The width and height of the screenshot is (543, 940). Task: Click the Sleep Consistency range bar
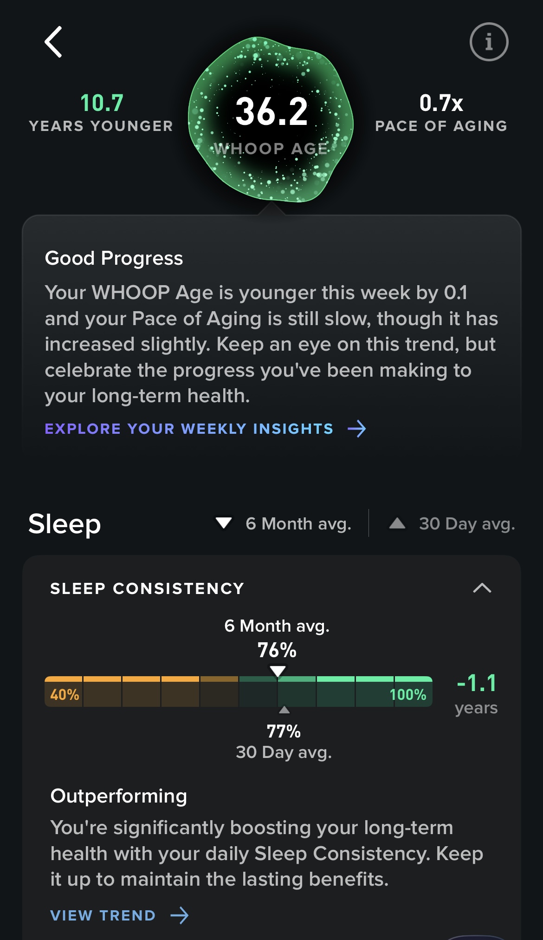239,692
